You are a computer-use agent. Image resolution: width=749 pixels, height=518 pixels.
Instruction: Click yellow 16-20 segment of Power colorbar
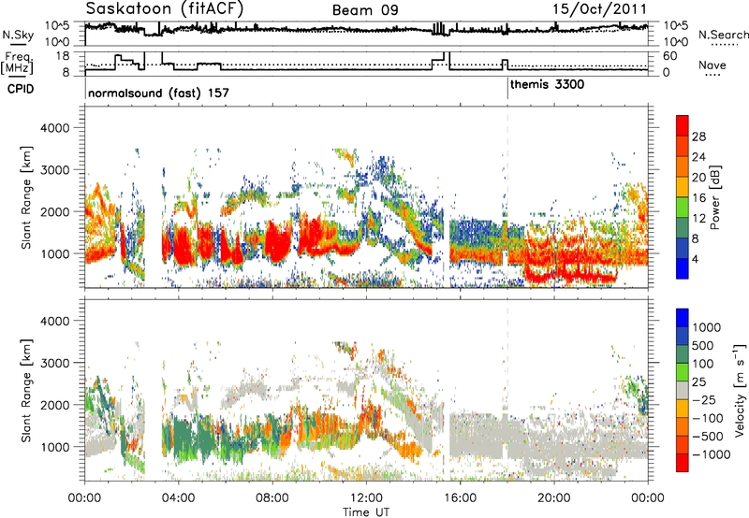683,187
